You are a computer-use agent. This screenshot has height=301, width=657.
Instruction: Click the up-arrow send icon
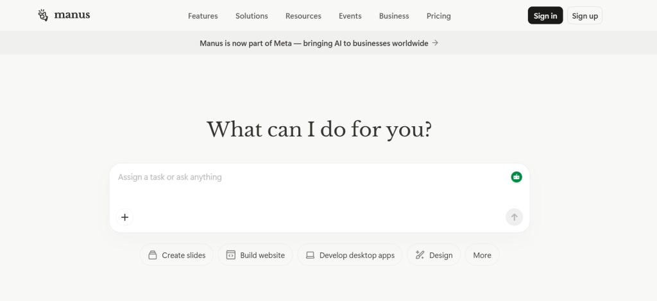[x=514, y=217]
